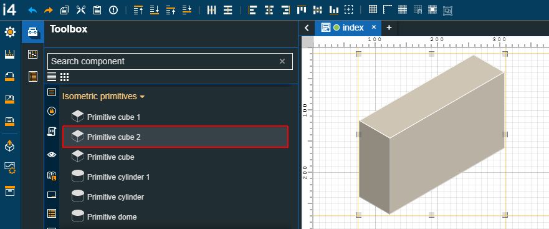Click the archive box sidebar icon
This screenshot has height=229, width=549.
pos(10,191)
